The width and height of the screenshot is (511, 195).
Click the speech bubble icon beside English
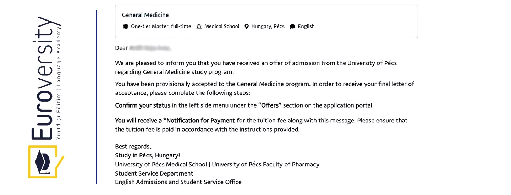pos(292,27)
